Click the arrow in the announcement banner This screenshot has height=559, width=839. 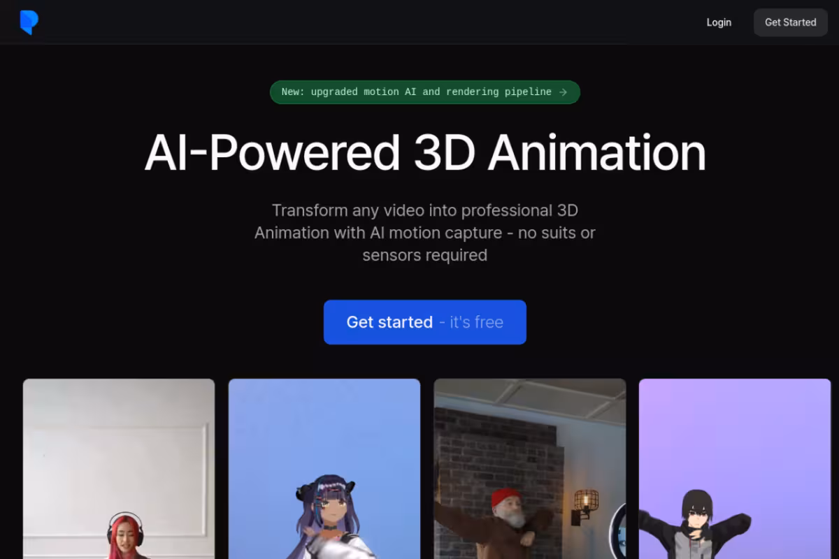(563, 92)
